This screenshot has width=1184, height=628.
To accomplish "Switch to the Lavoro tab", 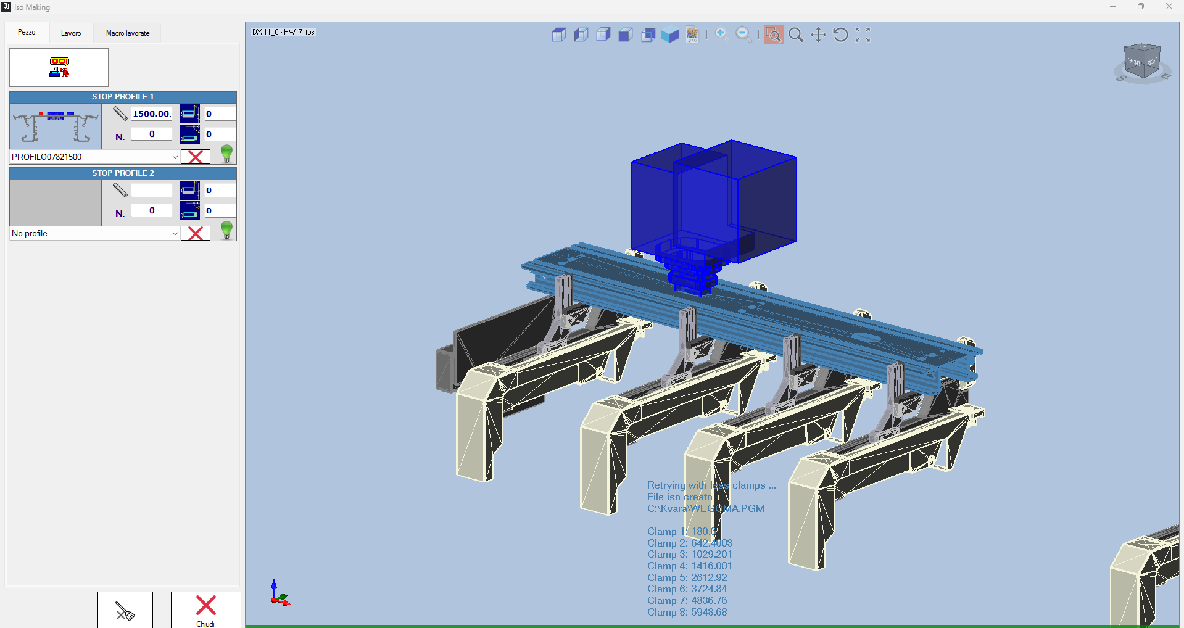I will [x=71, y=33].
